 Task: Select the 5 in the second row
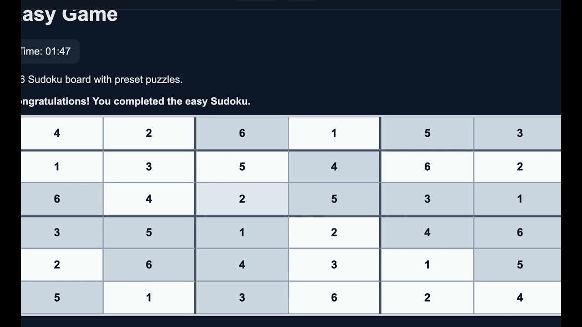pyautogui.click(x=242, y=167)
